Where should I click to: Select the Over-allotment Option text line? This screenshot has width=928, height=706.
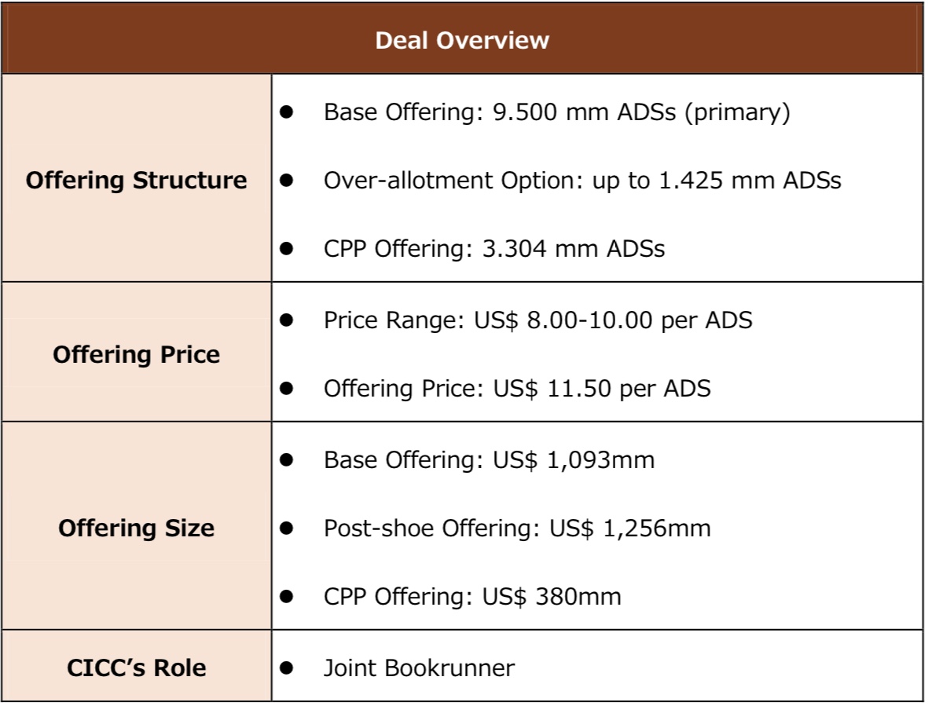point(582,181)
